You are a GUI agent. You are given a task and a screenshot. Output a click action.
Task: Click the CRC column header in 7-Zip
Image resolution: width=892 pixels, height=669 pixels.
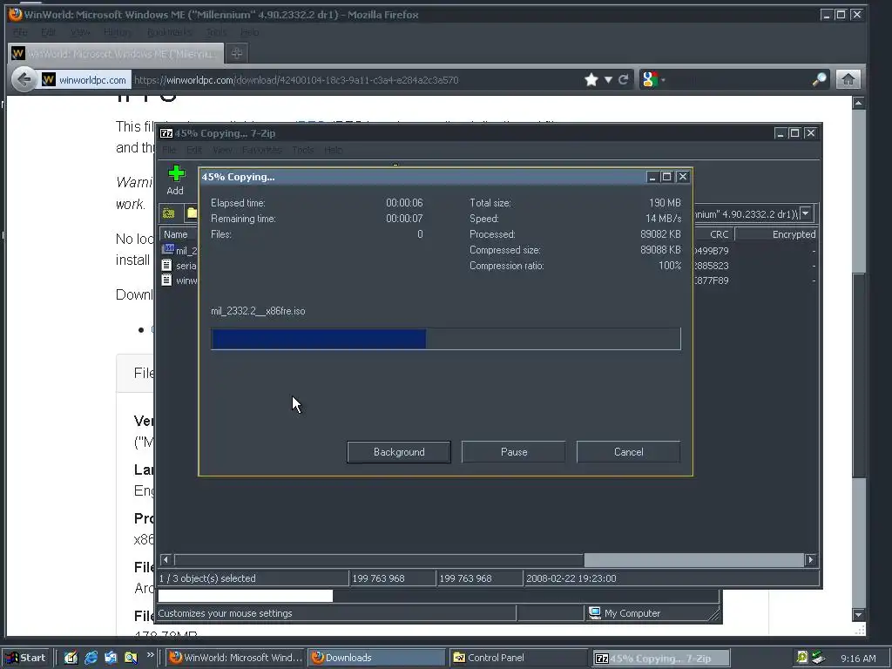[x=714, y=234]
